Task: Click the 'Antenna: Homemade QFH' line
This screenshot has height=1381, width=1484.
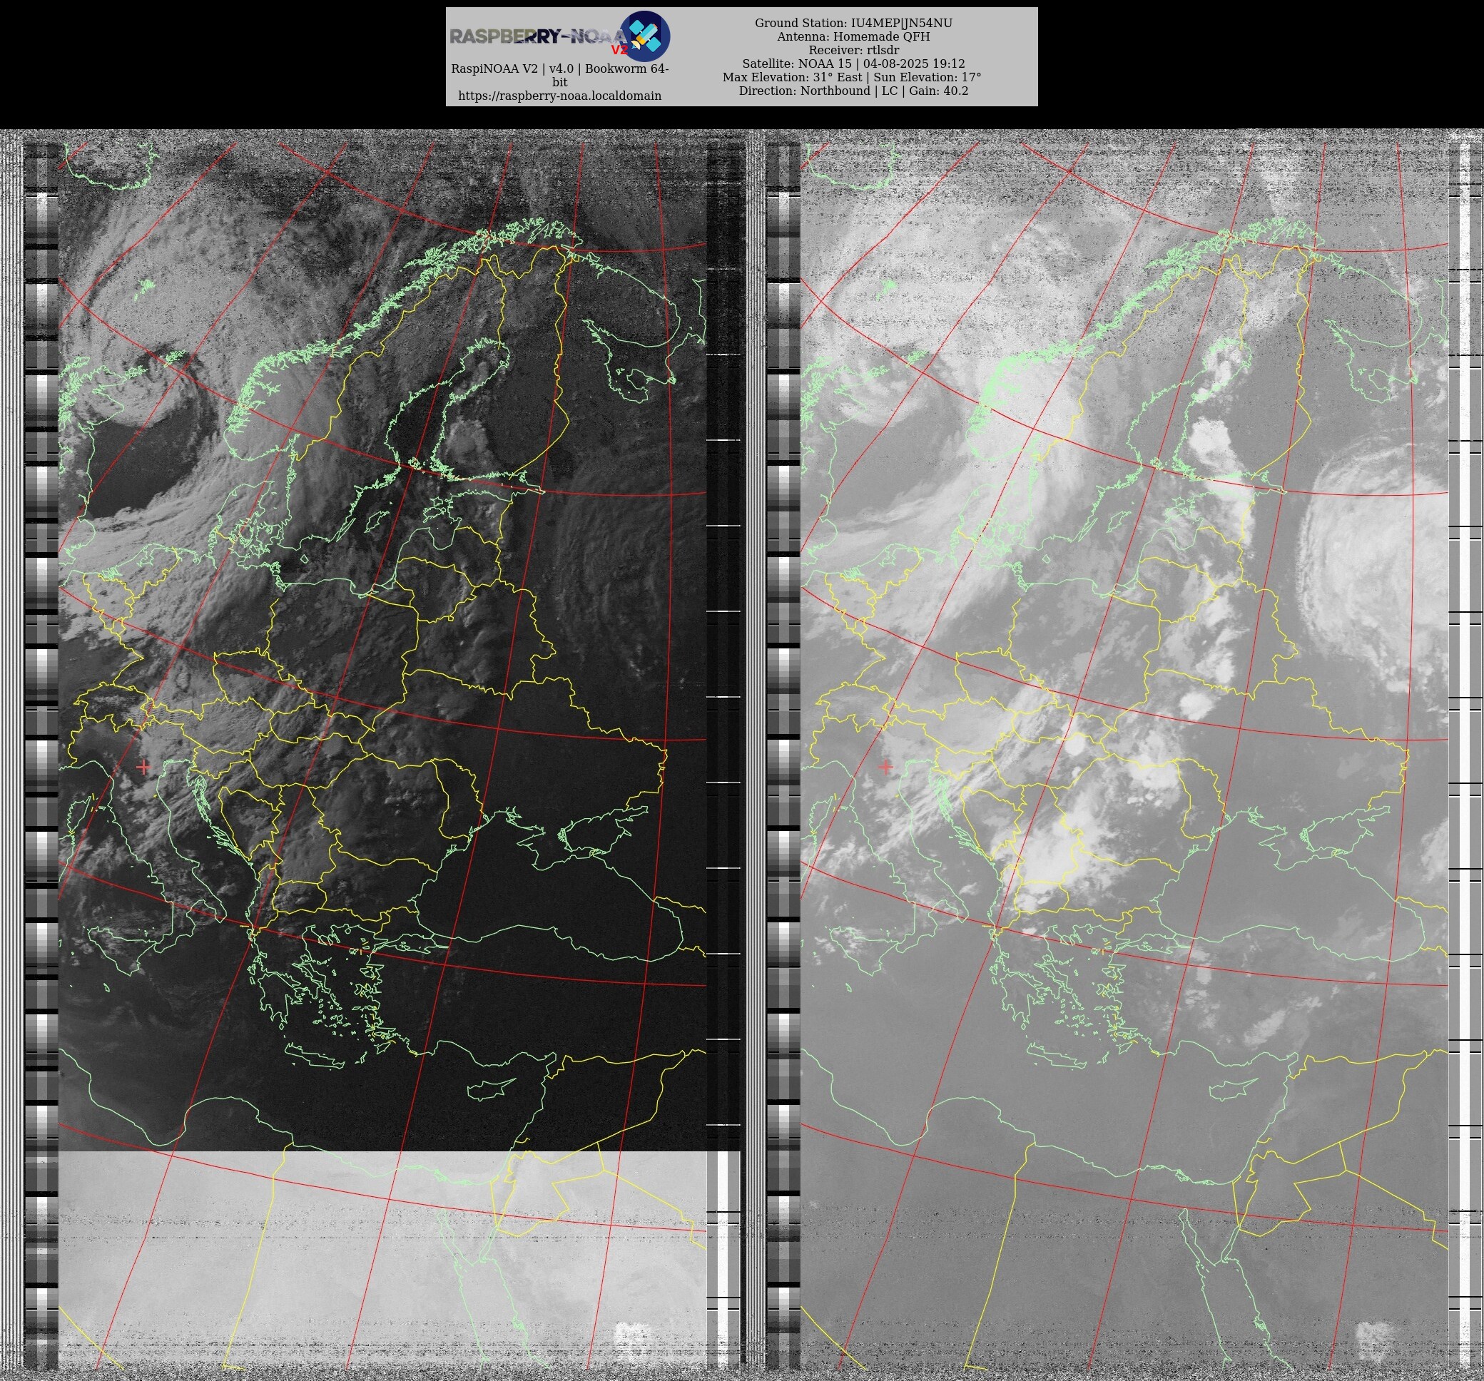Action: point(853,36)
